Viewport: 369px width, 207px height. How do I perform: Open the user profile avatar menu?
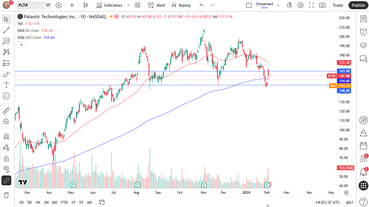(6, 5)
